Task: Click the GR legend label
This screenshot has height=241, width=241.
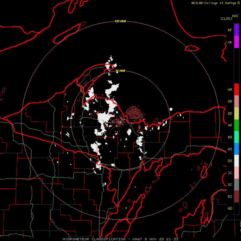Action: tap(230, 101)
